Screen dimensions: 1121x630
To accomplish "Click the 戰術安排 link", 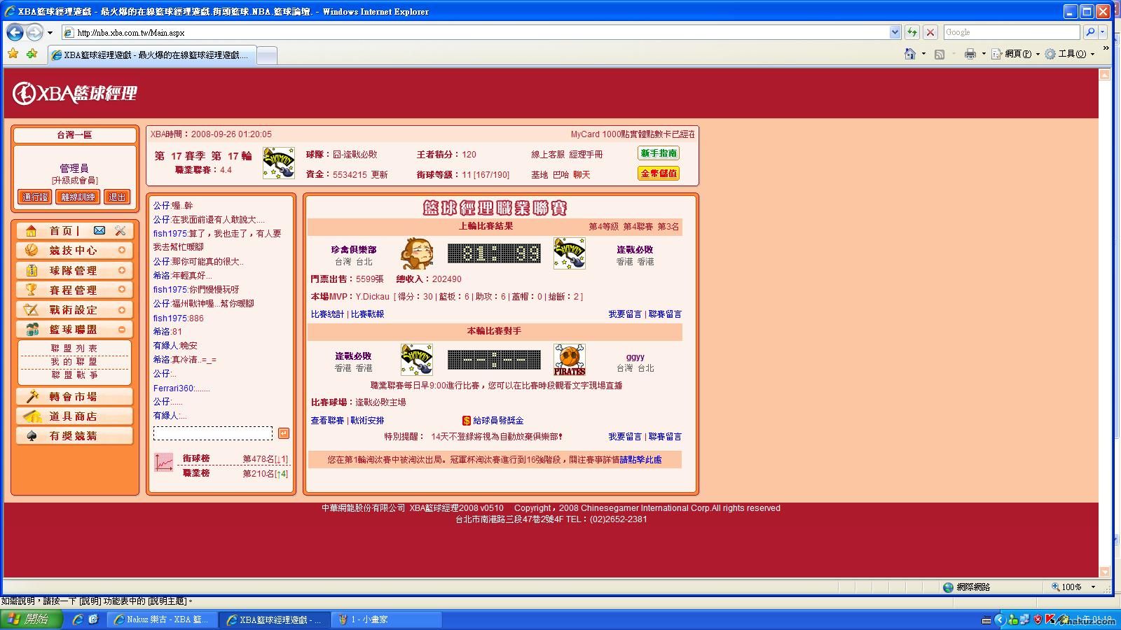I will [x=367, y=421].
